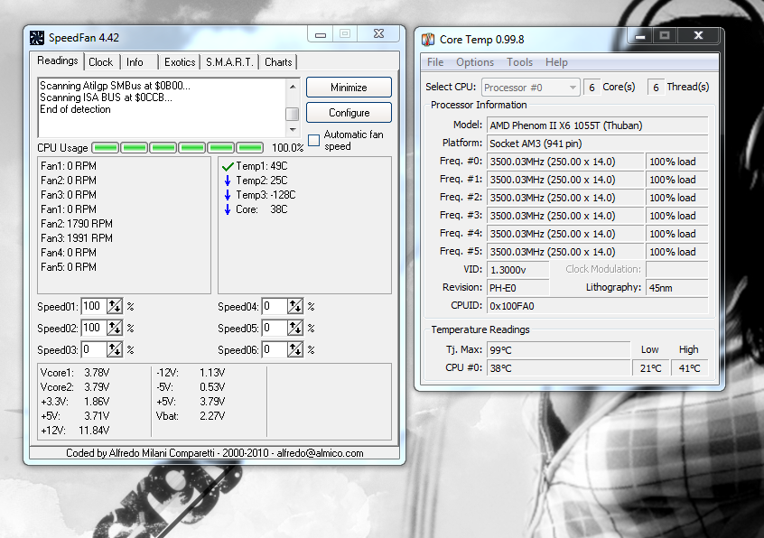This screenshot has height=538, width=764.
Task: Click the Core Temp title bar app icon
Action: point(428,40)
